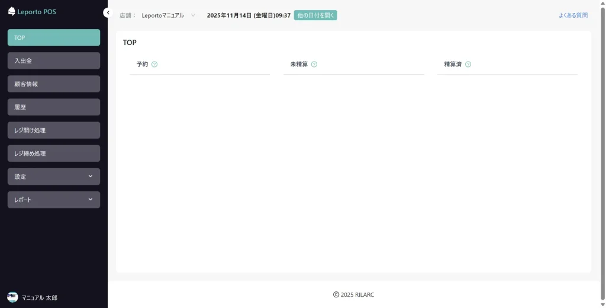Click the help icon next to 精算済

468,64
